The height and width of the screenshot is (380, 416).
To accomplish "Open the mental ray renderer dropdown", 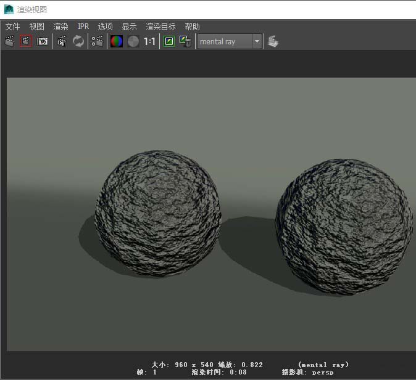I will (x=230, y=41).
